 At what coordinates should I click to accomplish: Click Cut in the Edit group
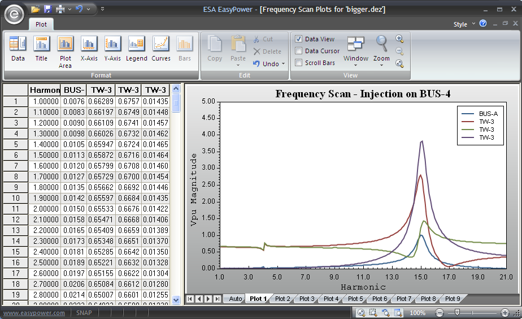pyautogui.click(x=263, y=39)
